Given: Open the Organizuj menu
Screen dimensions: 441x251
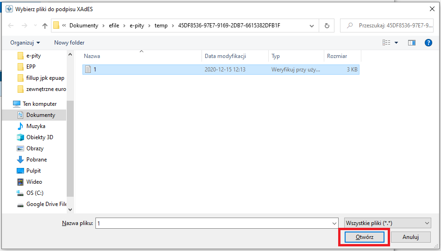Looking at the screenshot, I should (25, 43).
